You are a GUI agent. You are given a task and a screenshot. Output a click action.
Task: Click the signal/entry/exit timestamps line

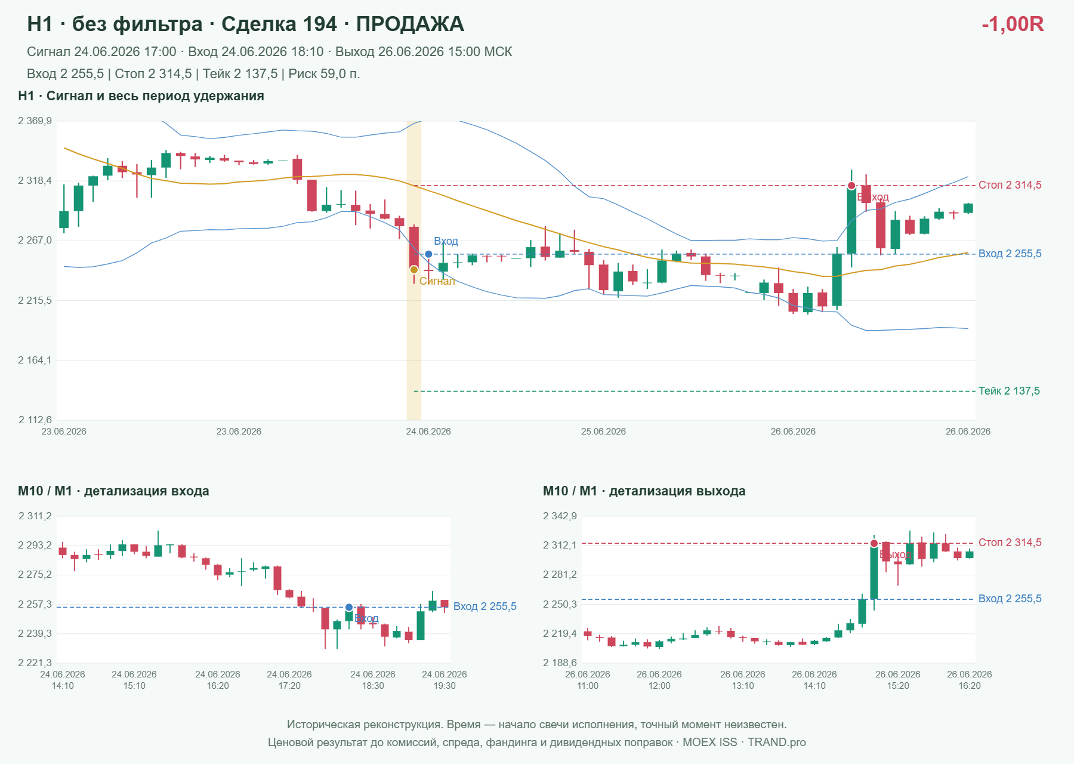click(x=269, y=52)
